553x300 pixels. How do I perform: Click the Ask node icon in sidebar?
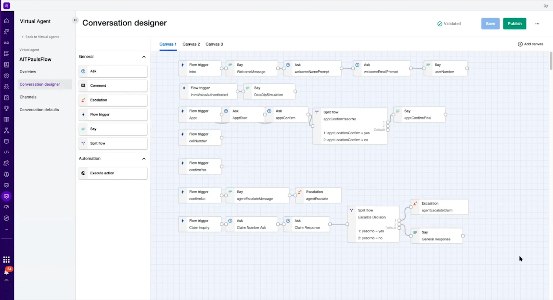83,71
